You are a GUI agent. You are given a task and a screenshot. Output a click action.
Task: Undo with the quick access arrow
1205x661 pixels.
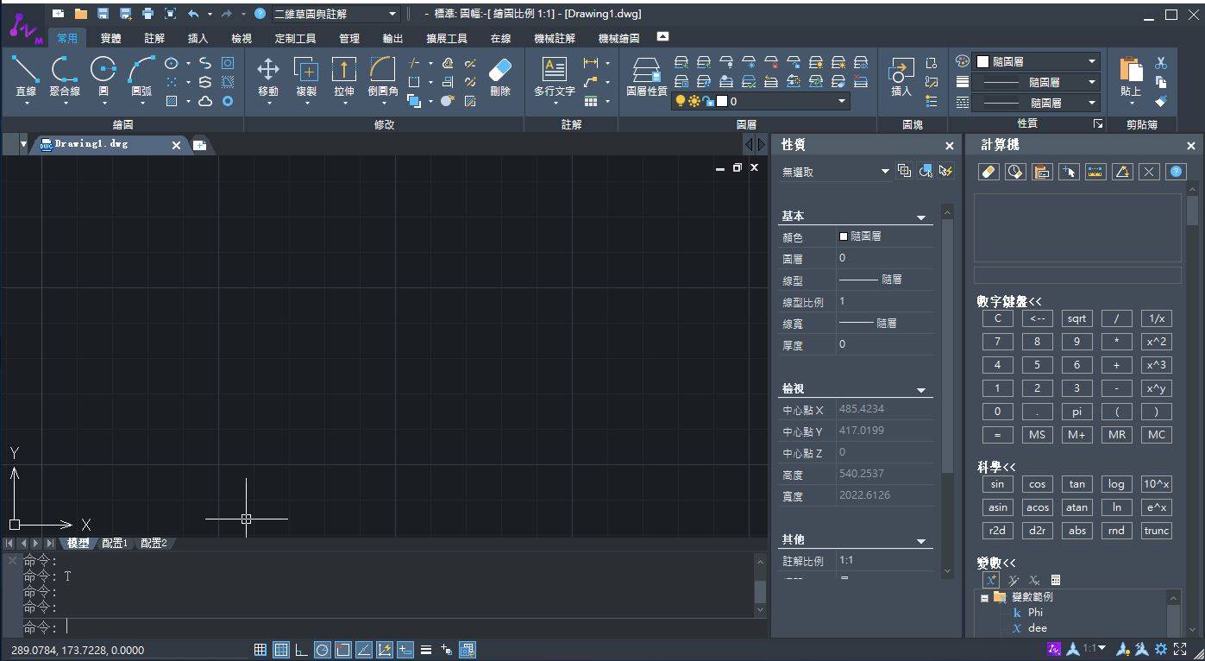pyautogui.click(x=193, y=14)
